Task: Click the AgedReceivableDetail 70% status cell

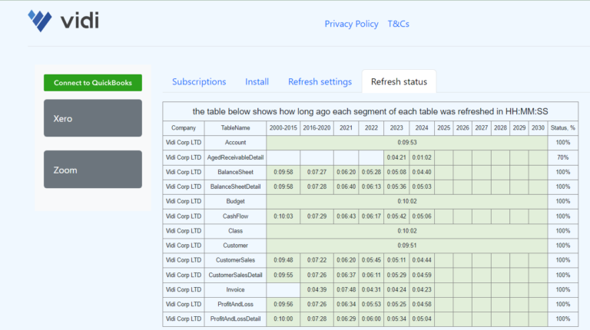Action: (563, 157)
